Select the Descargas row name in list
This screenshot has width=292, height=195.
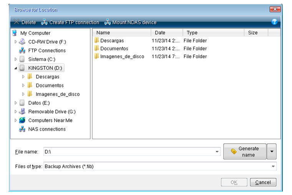[x=112, y=41]
